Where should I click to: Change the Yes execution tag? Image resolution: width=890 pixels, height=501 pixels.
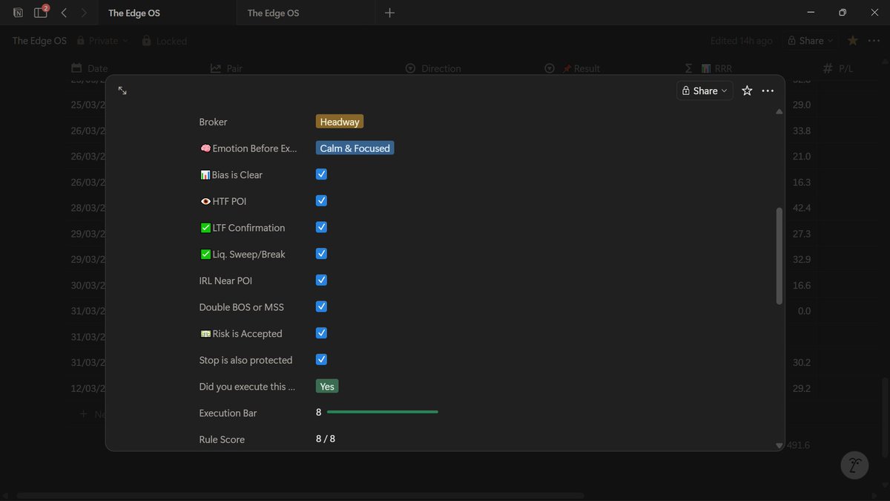tap(327, 387)
